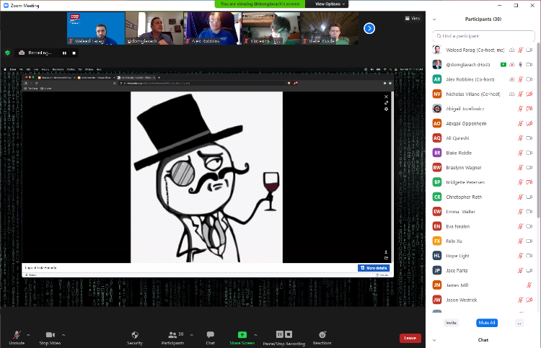Click the green encryption shield icon
This screenshot has width=541, height=348.
8,53
